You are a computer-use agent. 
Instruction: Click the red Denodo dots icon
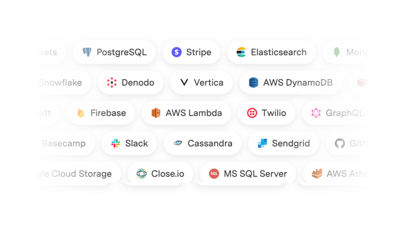coord(112,82)
